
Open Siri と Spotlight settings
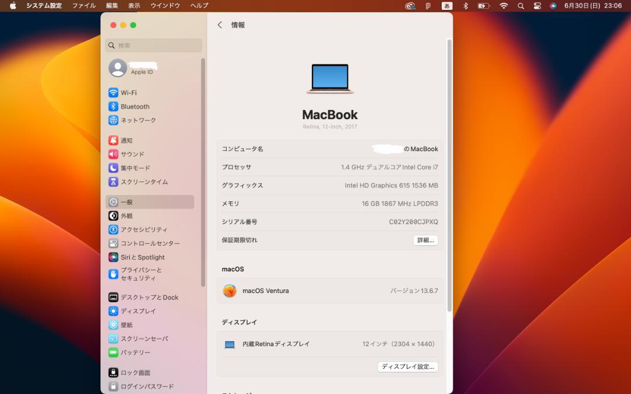pyautogui.click(x=150, y=257)
